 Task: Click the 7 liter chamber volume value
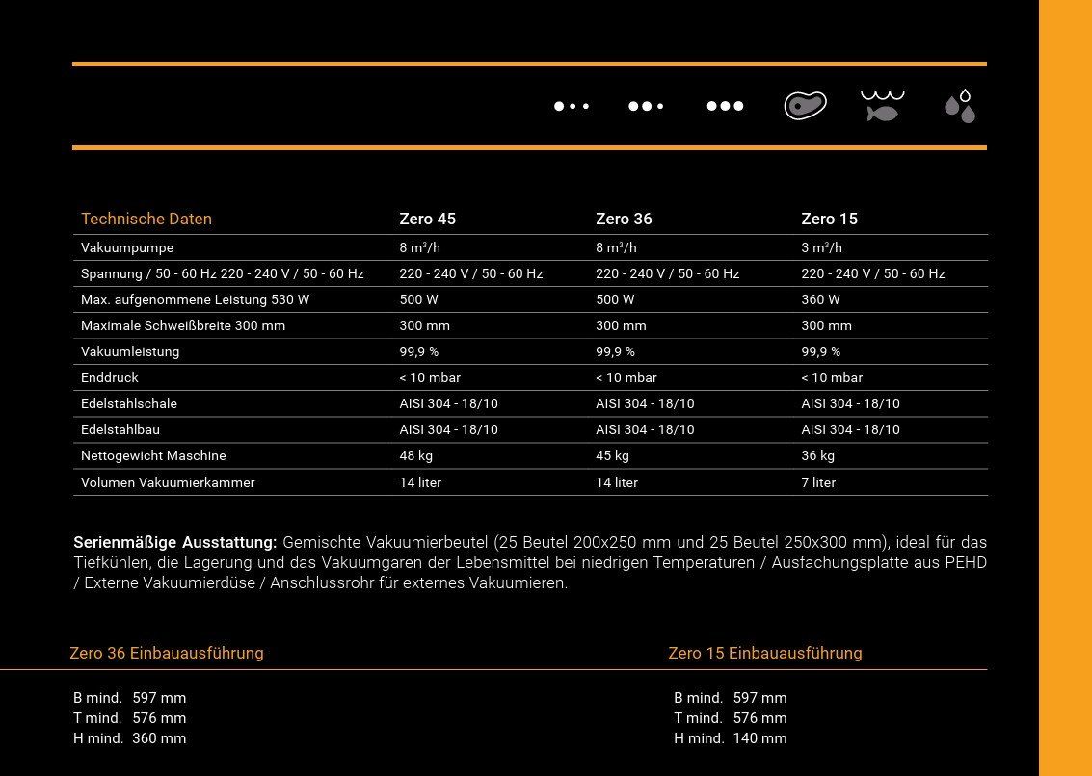click(x=818, y=482)
